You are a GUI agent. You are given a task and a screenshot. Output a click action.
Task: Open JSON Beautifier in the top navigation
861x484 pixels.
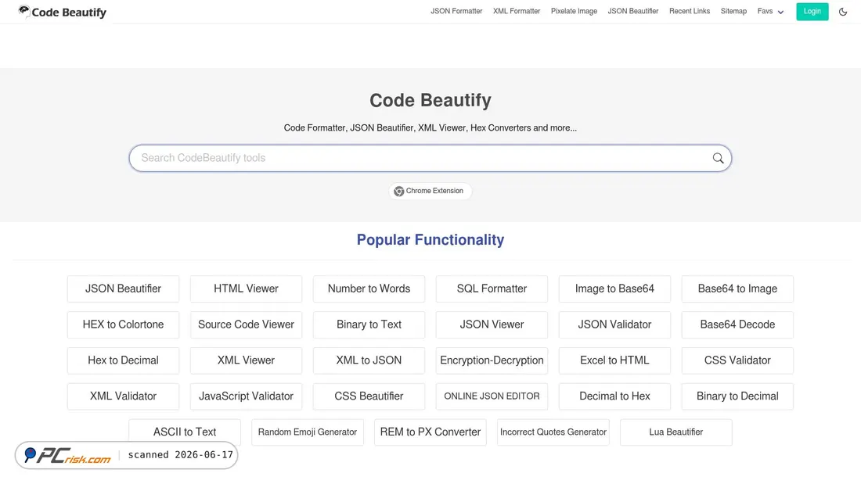[632, 11]
